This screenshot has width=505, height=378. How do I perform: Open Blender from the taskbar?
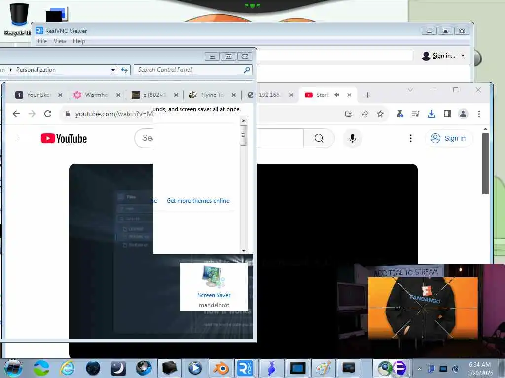(x=221, y=368)
